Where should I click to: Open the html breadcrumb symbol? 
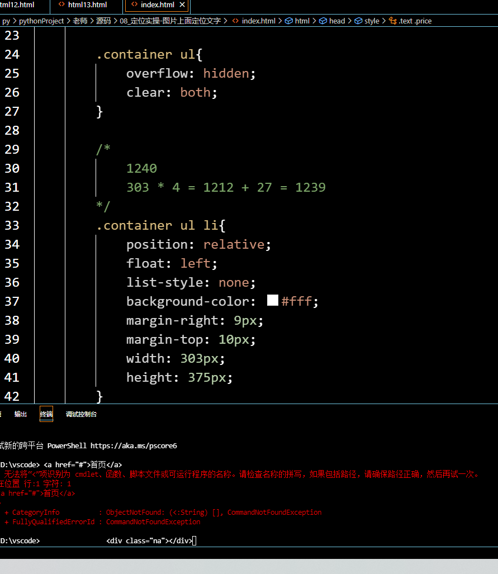tap(302, 21)
